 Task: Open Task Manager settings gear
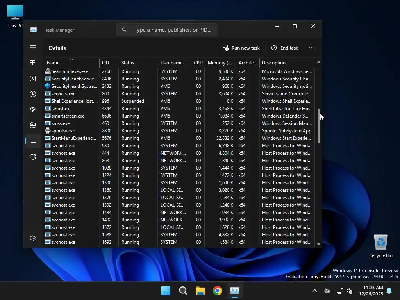[33, 238]
